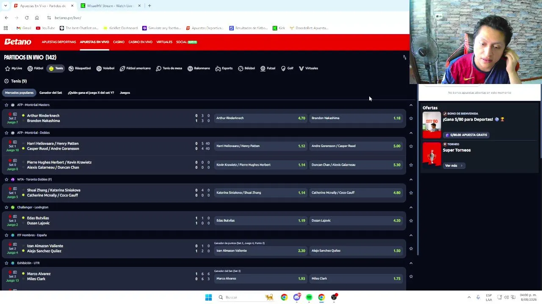Favorite the ATP - Montréal Masters league
The image size is (542, 304).
point(6,105)
